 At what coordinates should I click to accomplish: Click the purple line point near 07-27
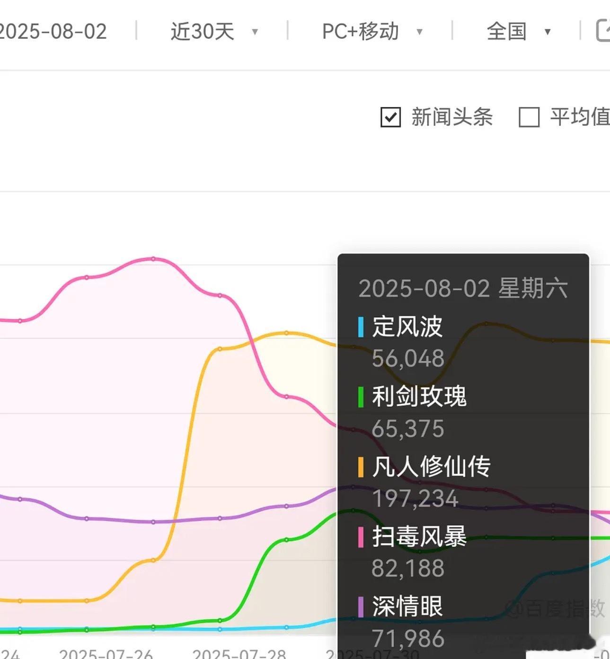[153, 522]
